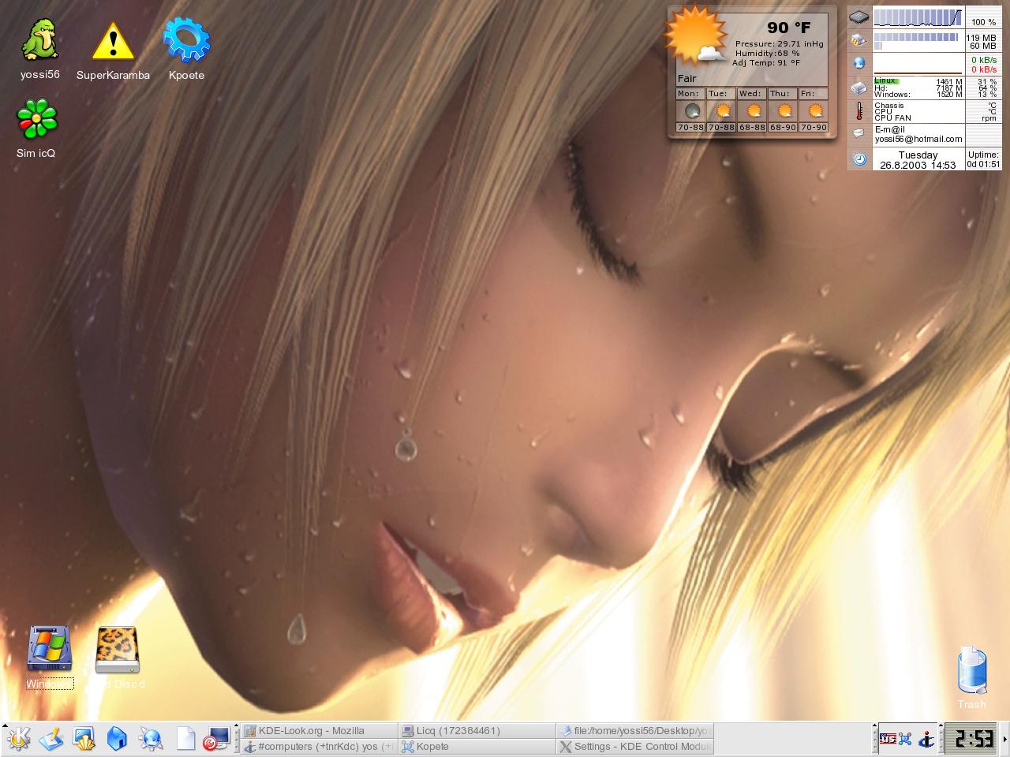Image resolution: width=1010 pixels, height=757 pixels.
Task: Click the network globe icon in system monitor
Action: (859, 63)
